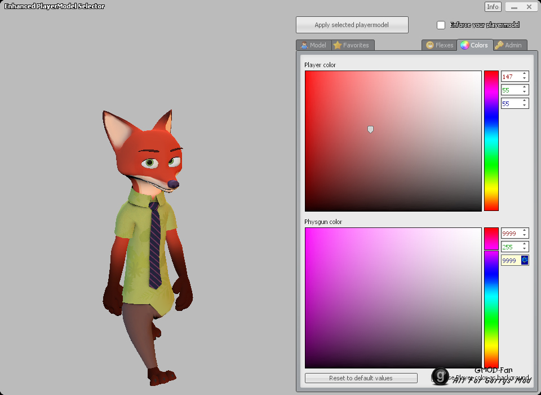Open the Favorites tab

click(352, 45)
